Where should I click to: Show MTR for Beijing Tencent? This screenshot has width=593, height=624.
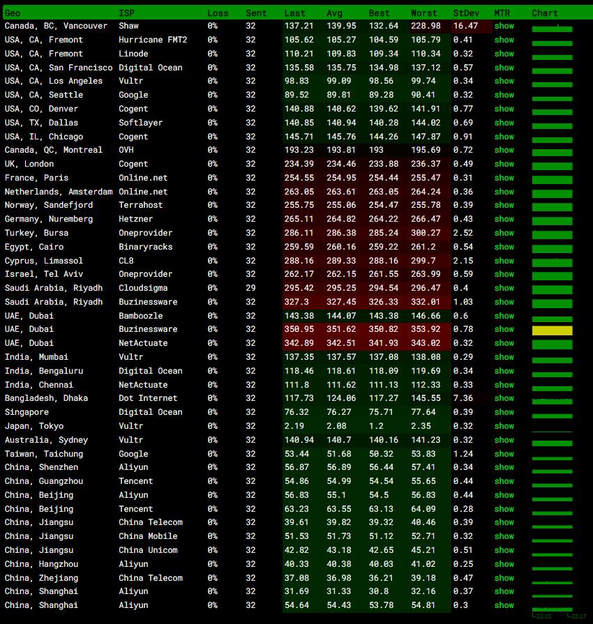504,509
